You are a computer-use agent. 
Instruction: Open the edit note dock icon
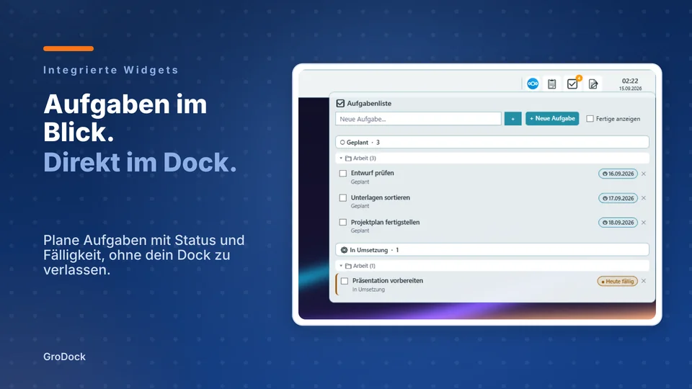(593, 84)
